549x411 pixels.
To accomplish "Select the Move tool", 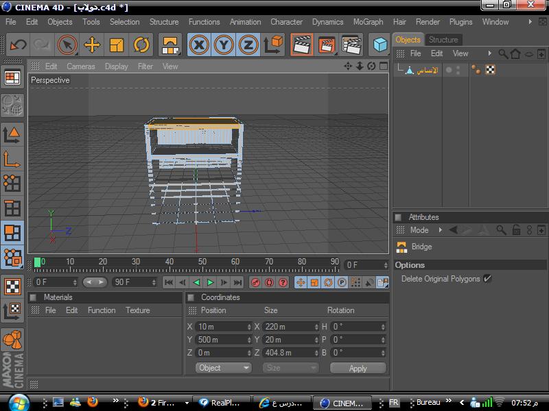I will click(x=92, y=45).
